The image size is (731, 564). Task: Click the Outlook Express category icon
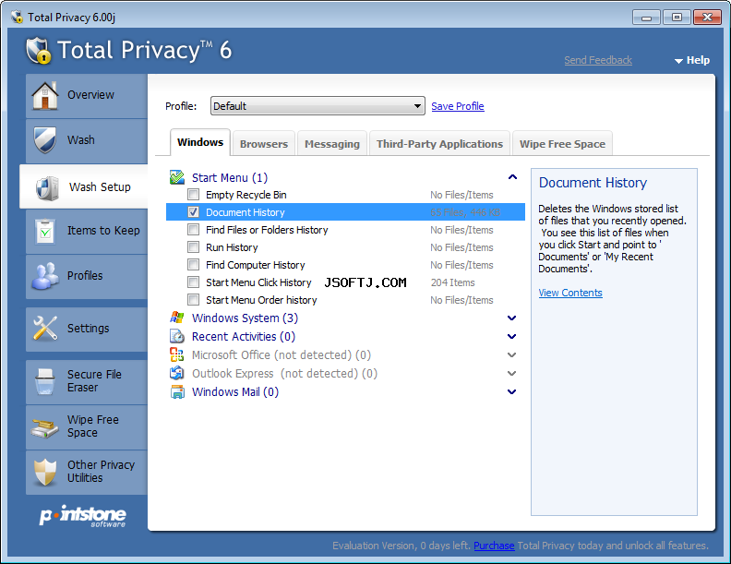coord(176,373)
